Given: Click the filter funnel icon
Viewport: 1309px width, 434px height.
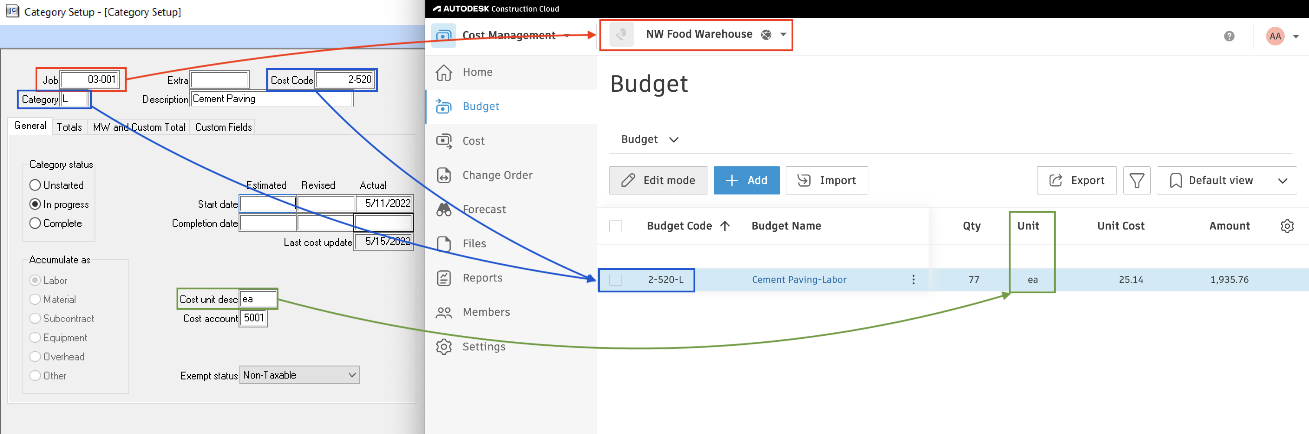Looking at the screenshot, I should click(1136, 180).
